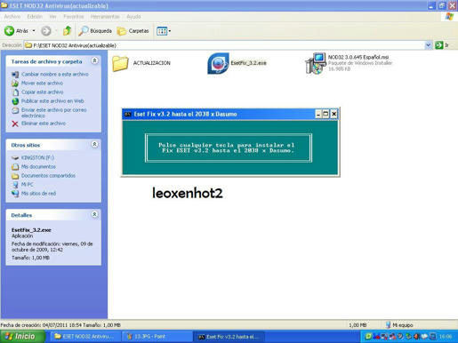Open Mis sitios de red link

pos(38,194)
